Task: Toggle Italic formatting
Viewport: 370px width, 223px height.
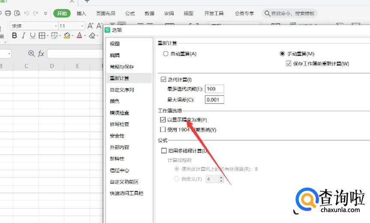Action: [24, 36]
